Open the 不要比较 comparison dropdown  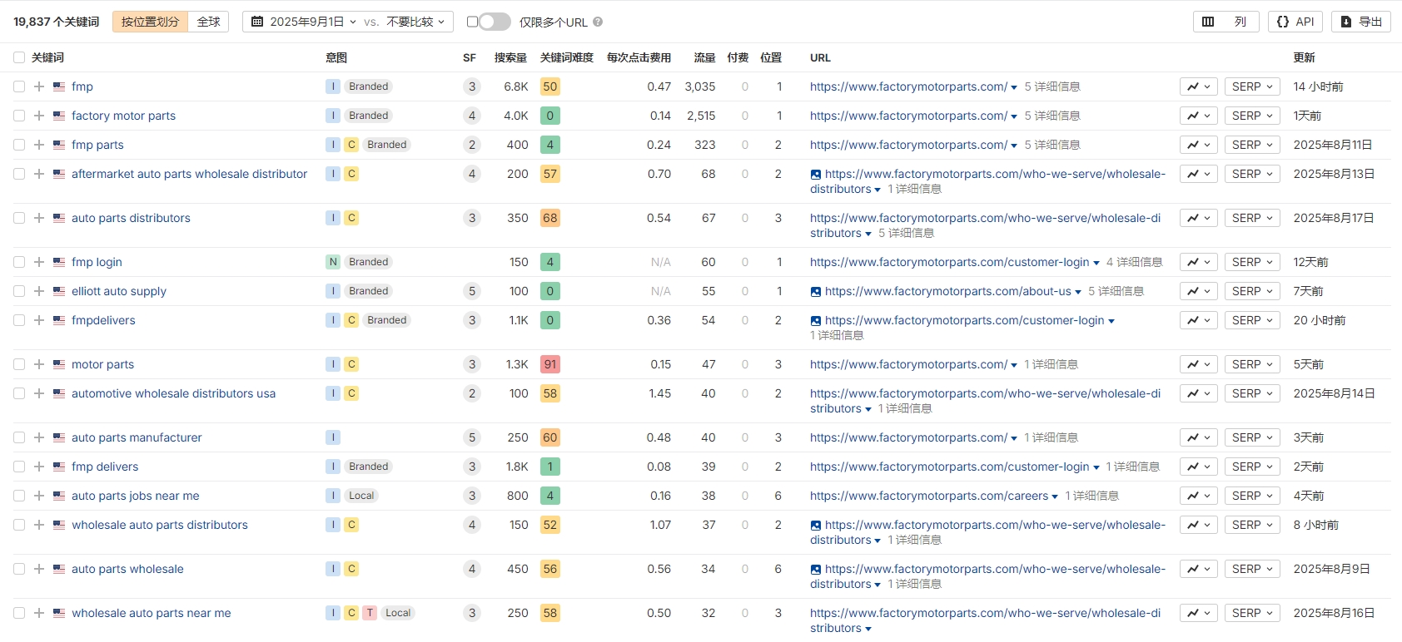[x=415, y=22]
